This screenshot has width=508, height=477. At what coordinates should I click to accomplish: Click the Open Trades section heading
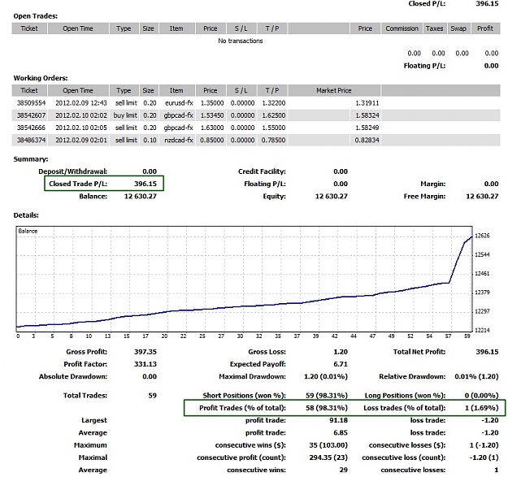(x=35, y=16)
